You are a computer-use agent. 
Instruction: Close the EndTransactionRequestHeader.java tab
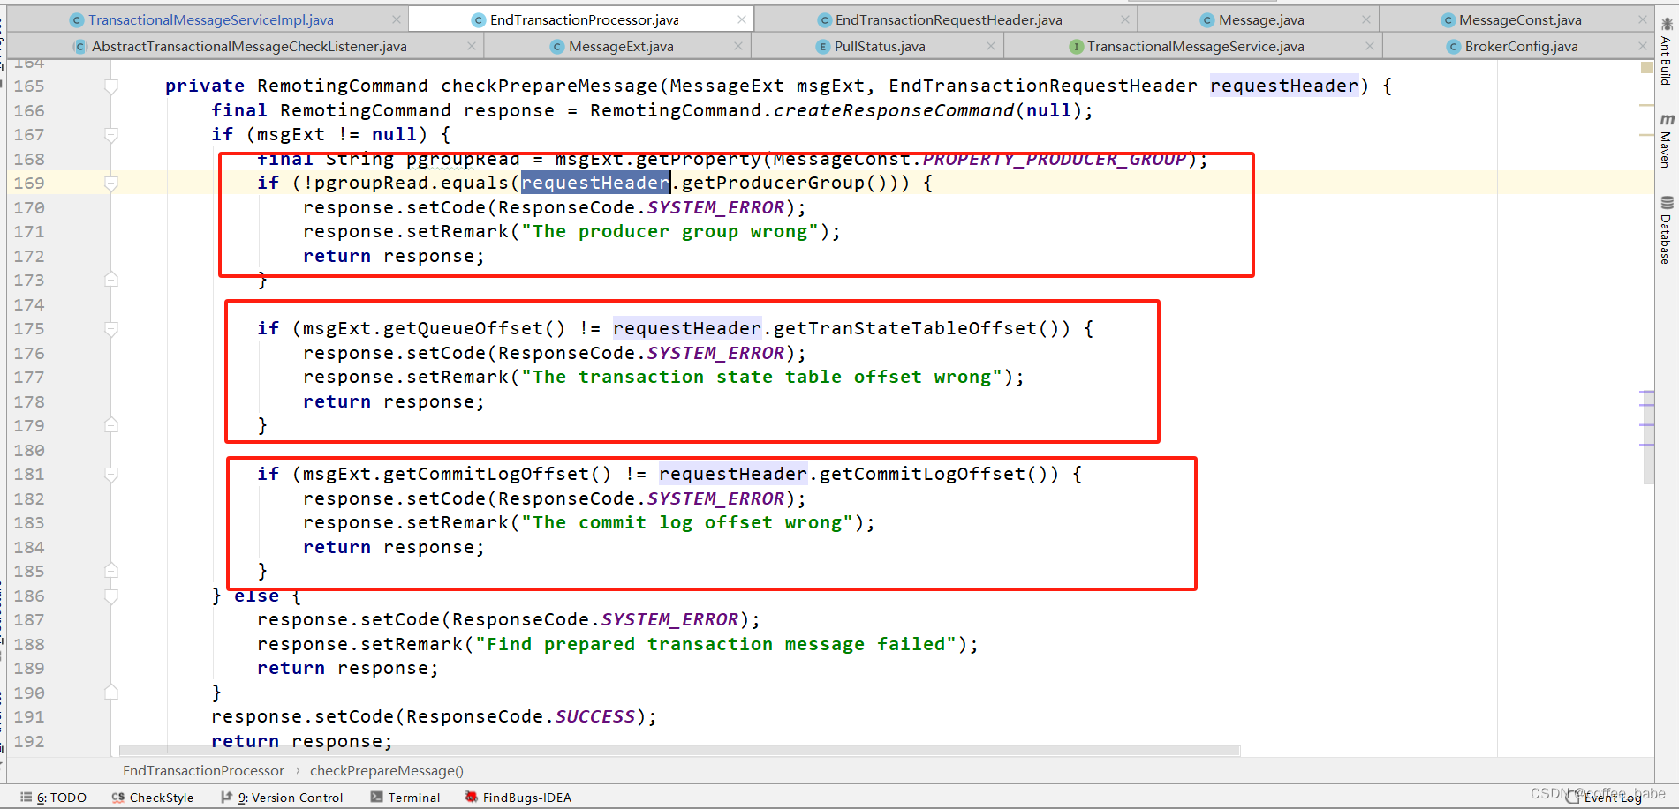(x=1125, y=19)
